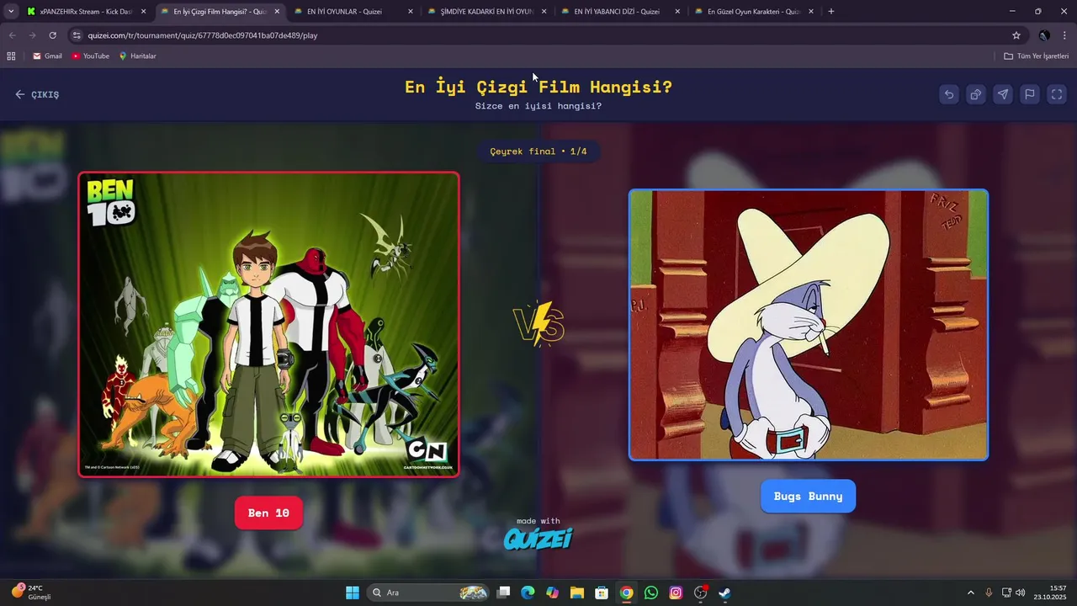This screenshot has height=606, width=1077.
Task: Open Steam from the taskbar
Action: (724, 593)
